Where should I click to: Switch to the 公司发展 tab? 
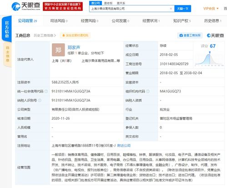(x=121, y=21)
